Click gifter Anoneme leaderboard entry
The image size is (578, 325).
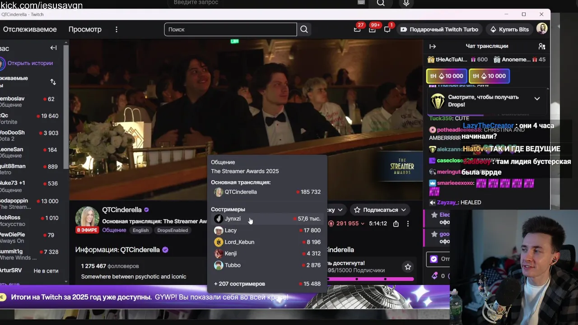point(519,60)
